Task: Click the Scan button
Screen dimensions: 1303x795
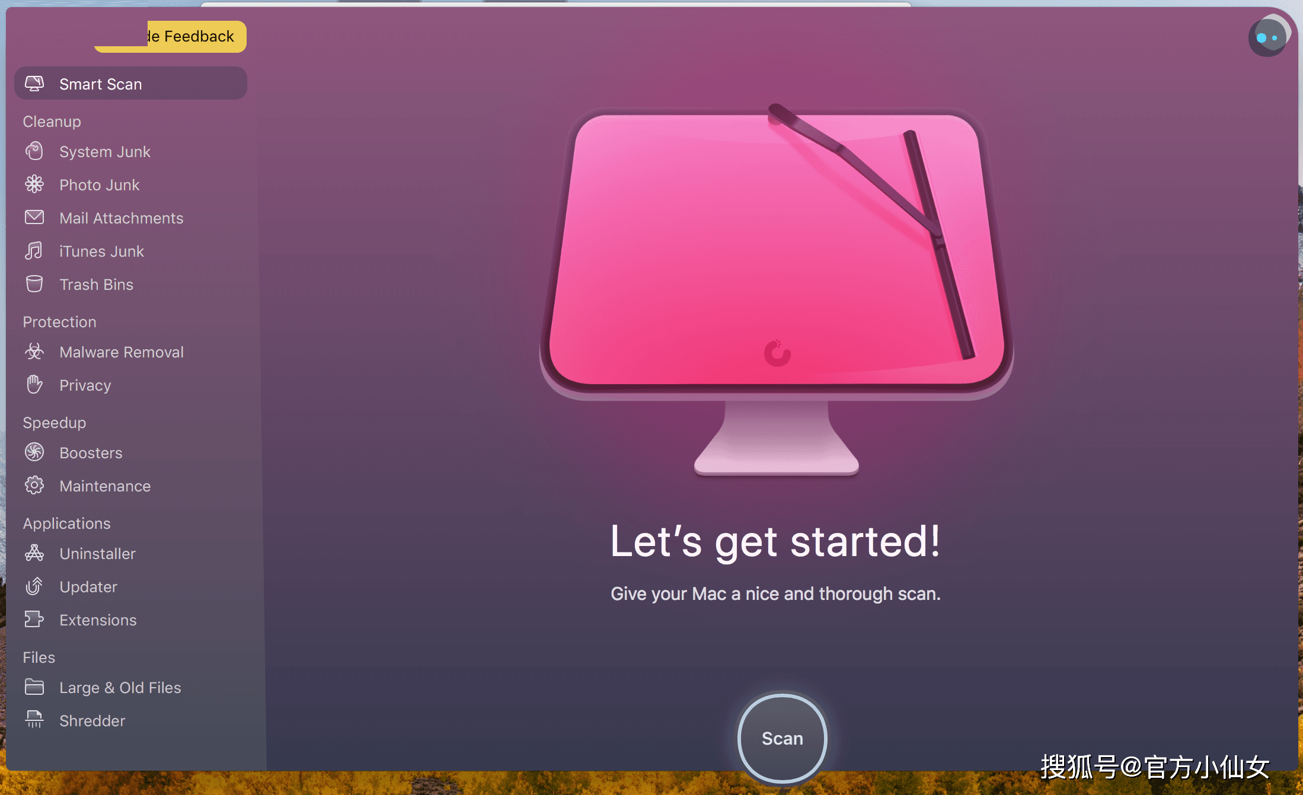Action: click(x=783, y=738)
